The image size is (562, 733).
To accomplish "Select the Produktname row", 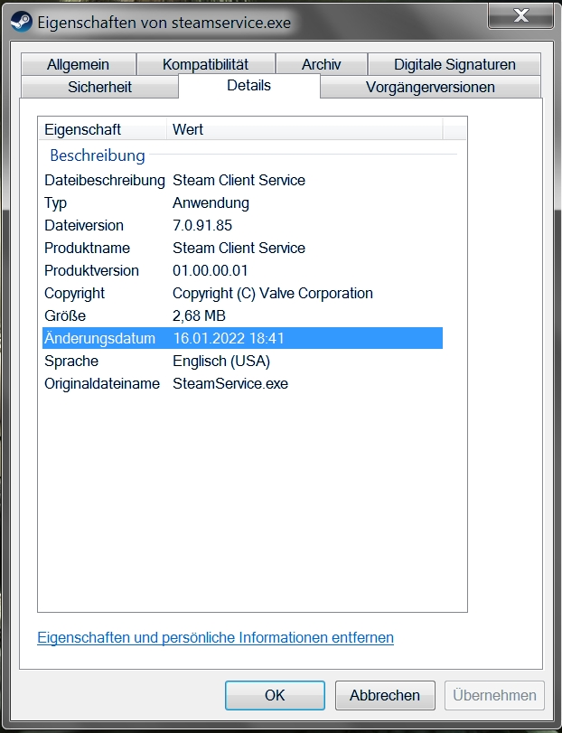I will (x=242, y=248).
